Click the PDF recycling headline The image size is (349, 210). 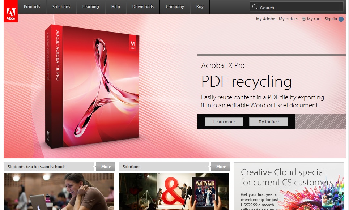click(246, 82)
